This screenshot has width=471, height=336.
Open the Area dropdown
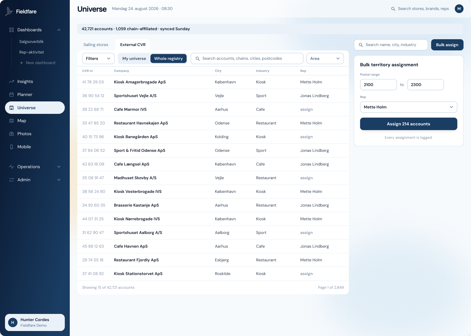(325, 58)
